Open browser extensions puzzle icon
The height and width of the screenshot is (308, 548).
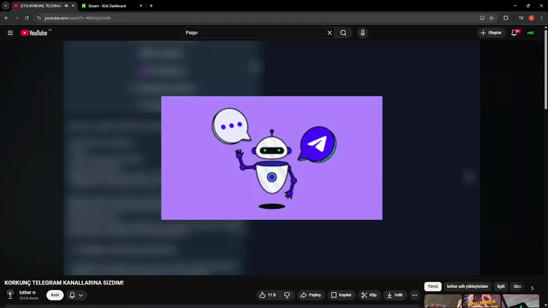(506, 18)
